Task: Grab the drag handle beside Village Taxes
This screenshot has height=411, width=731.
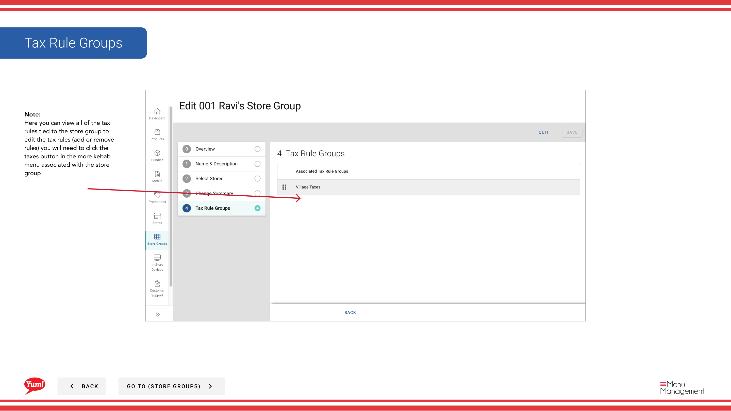Action: pyautogui.click(x=284, y=187)
